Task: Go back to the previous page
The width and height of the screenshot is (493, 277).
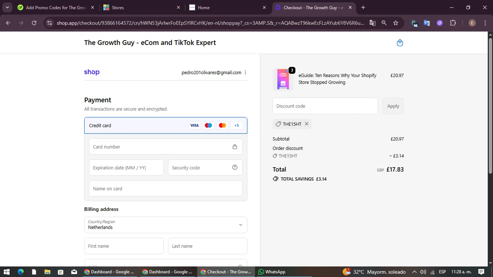Action: (x=8, y=23)
